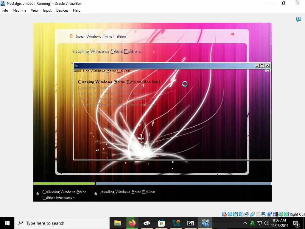Open the Machine menu
The width and height of the screenshot is (305, 229).
[x=19, y=10]
